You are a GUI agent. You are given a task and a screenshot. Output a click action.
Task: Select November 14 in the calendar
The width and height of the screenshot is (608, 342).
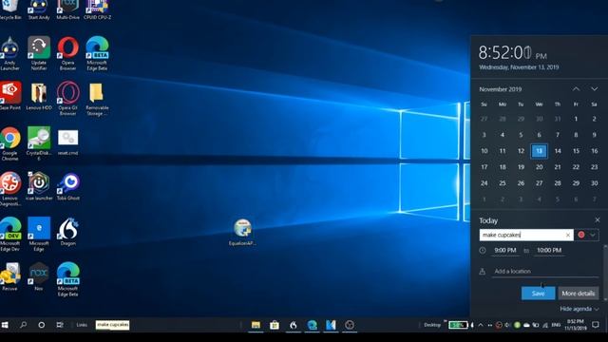click(x=558, y=151)
